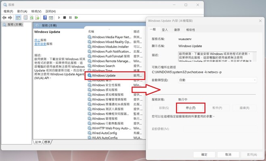Open the 啟動類型(E) dropdown set to 自動
This screenshot has height=161, width=266.
pyautogui.click(x=218, y=80)
